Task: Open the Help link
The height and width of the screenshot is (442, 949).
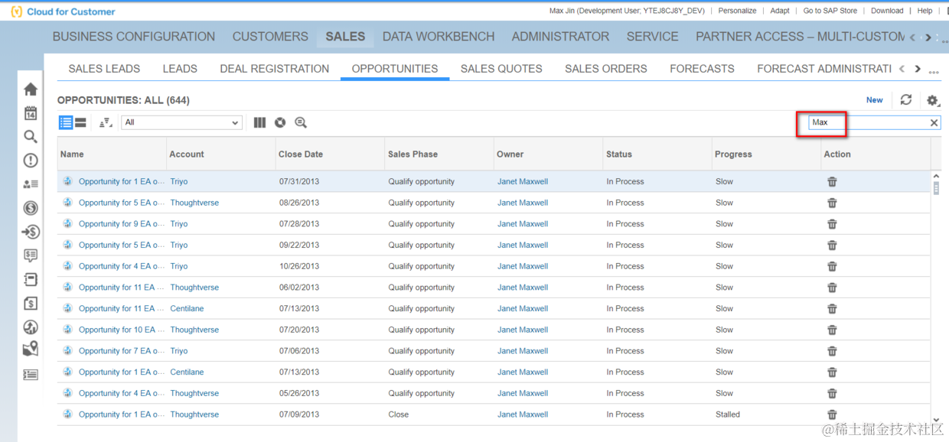Action: tap(925, 11)
